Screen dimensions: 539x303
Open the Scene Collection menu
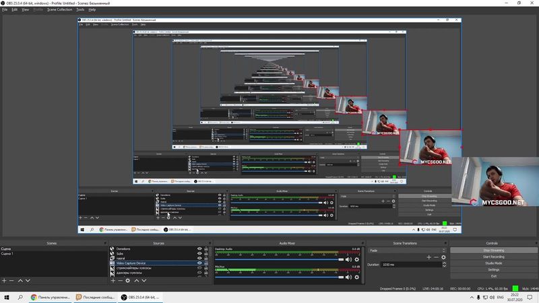[59, 10]
